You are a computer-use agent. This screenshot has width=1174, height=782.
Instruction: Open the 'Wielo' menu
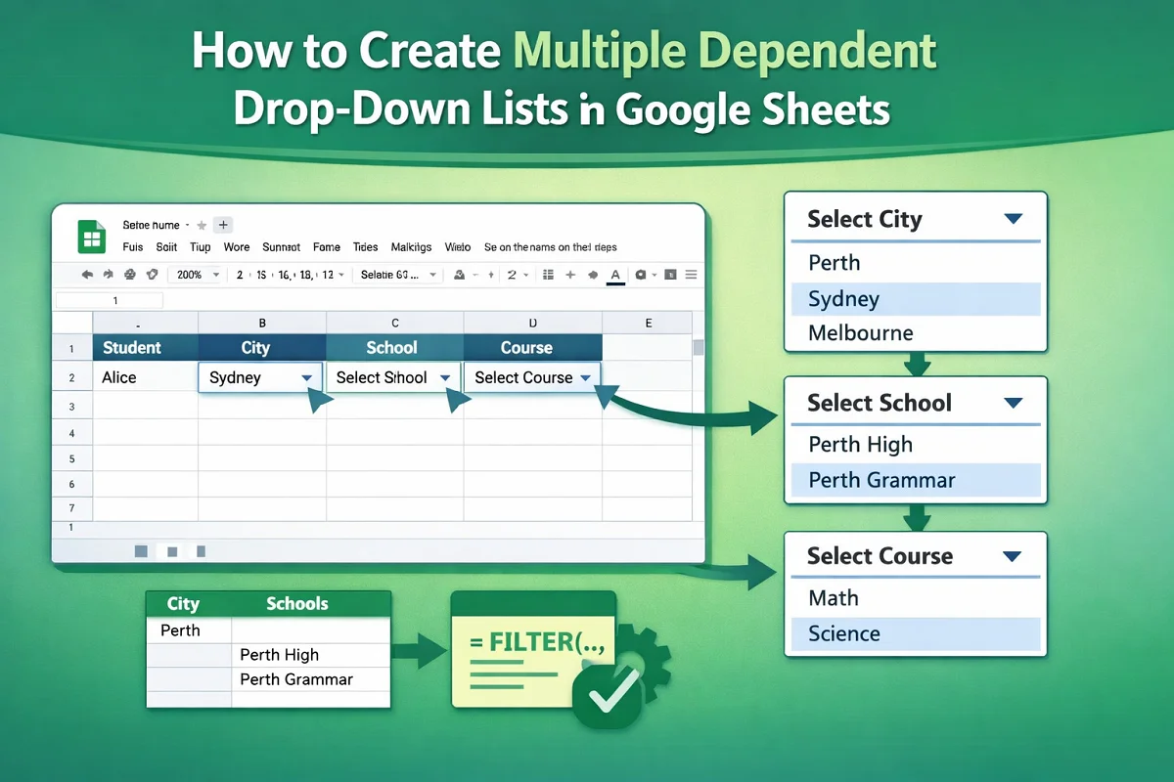point(458,247)
